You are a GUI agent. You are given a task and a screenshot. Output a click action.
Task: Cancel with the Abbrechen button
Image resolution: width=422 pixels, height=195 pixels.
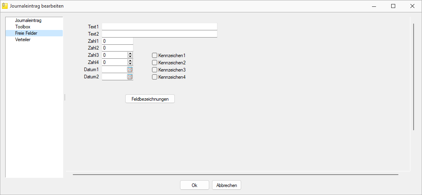point(227,185)
